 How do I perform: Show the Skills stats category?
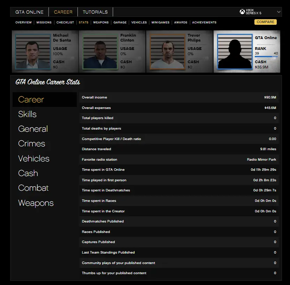(x=27, y=114)
